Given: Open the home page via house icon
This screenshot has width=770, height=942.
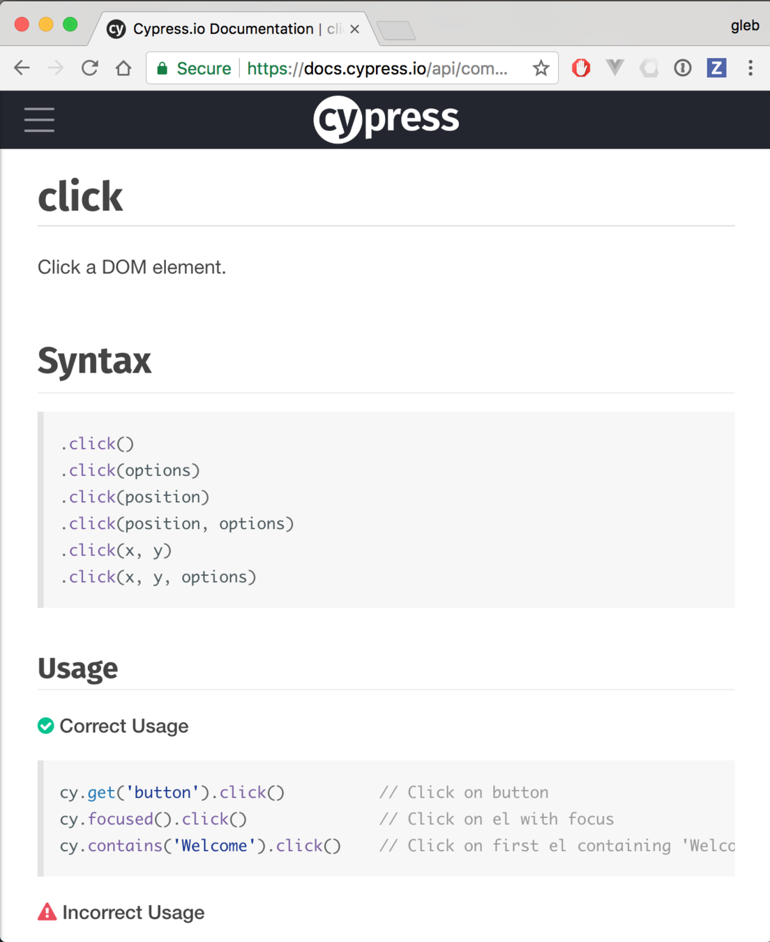Looking at the screenshot, I should [x=123, y=68].
